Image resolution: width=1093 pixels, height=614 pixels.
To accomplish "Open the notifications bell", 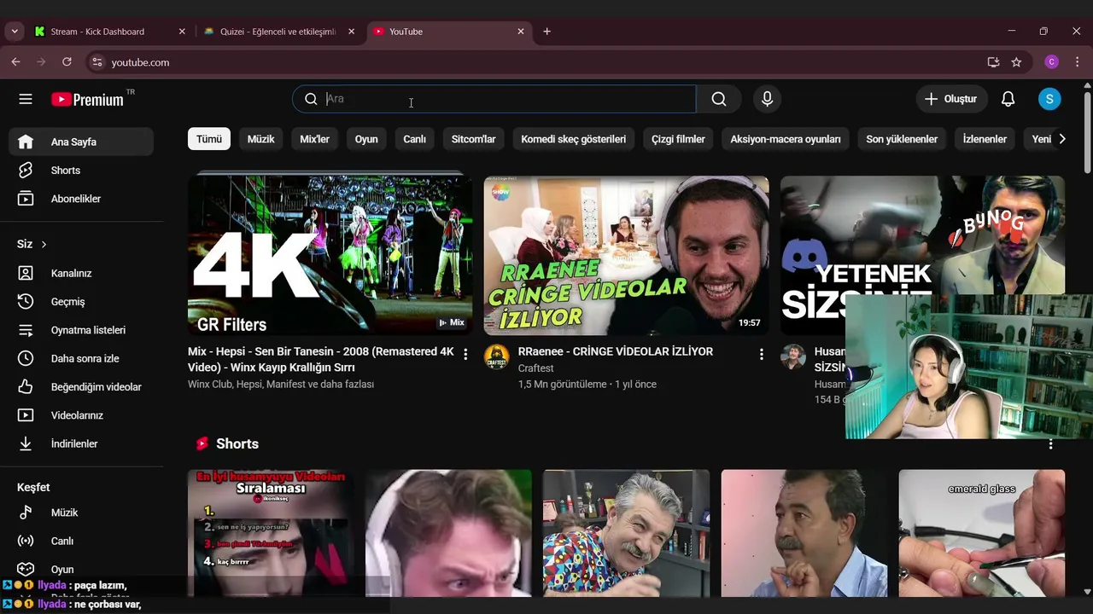I will click(x=1008, y=99).
